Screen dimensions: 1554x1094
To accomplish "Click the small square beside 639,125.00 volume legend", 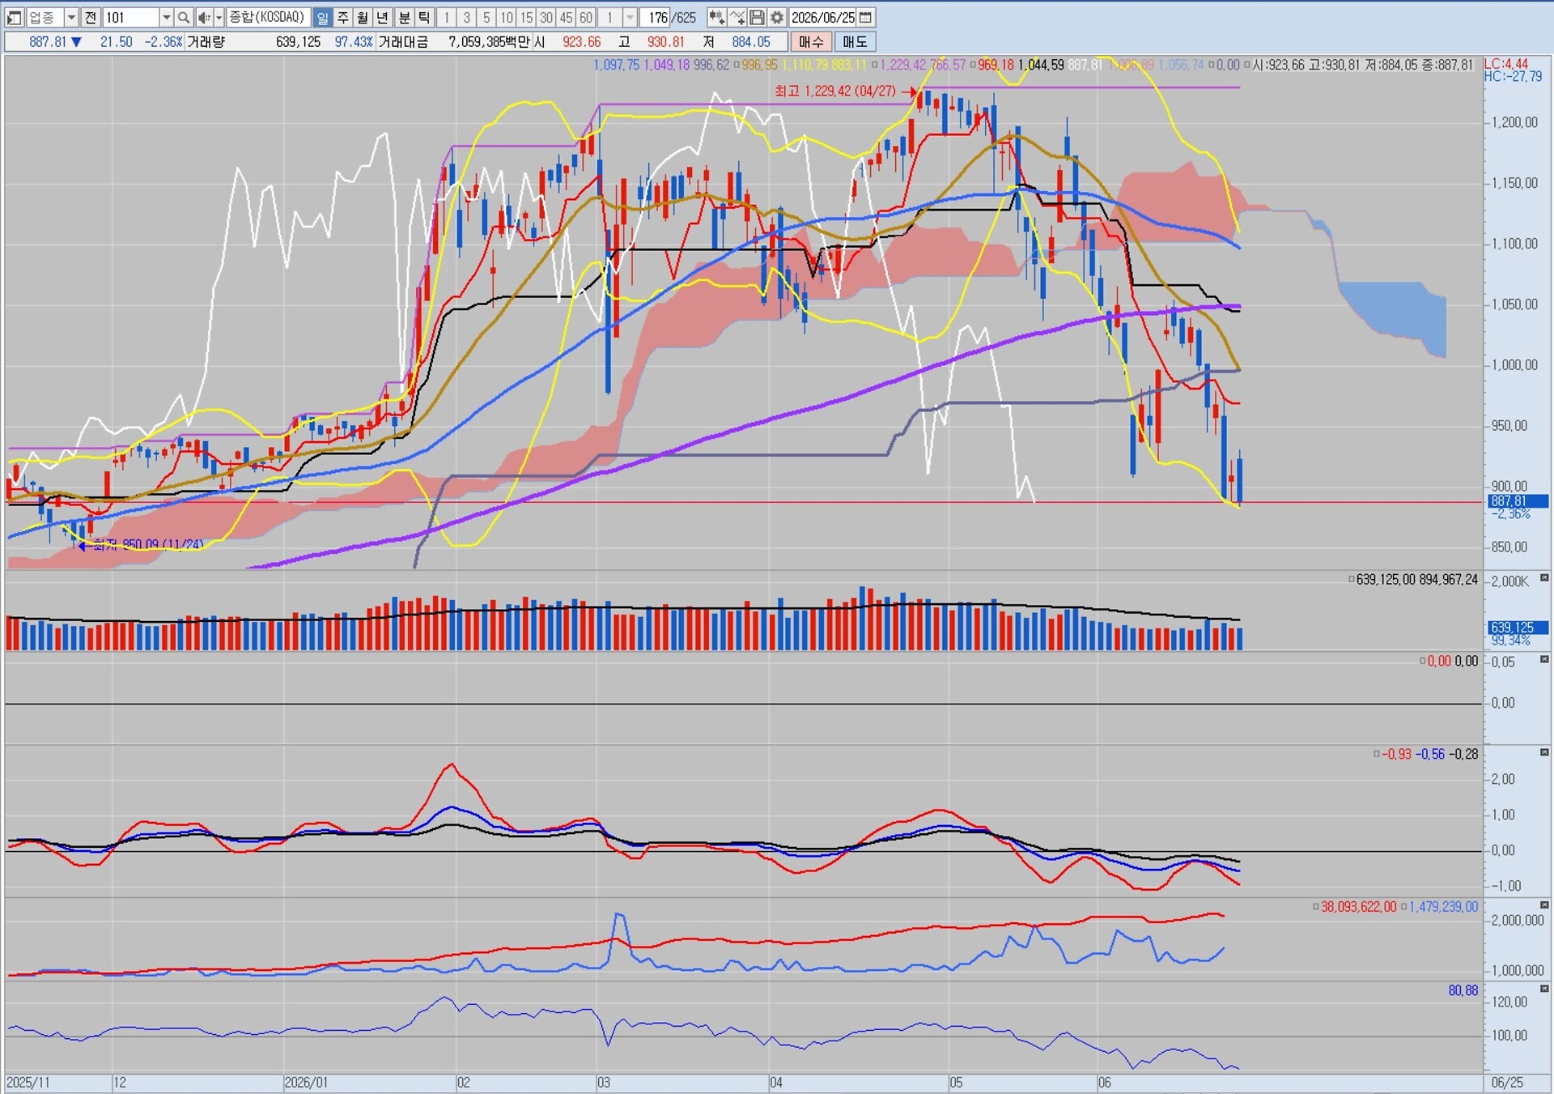I will pos(1352,580).
